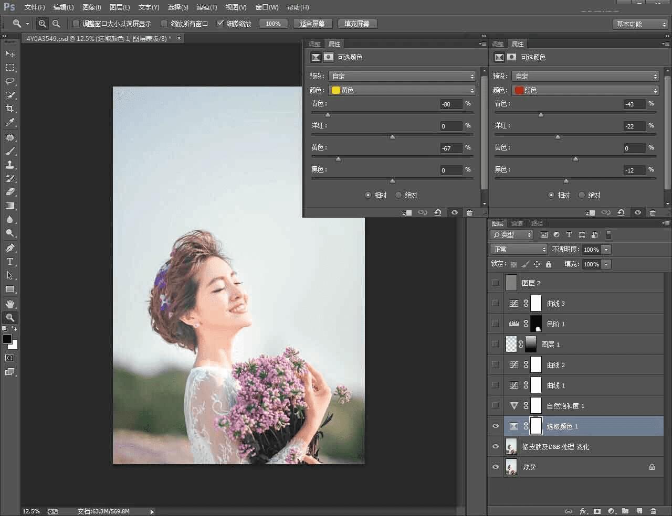
Task: Select 绝对 radio in yellow properties panel
Action: click(398, 195)
